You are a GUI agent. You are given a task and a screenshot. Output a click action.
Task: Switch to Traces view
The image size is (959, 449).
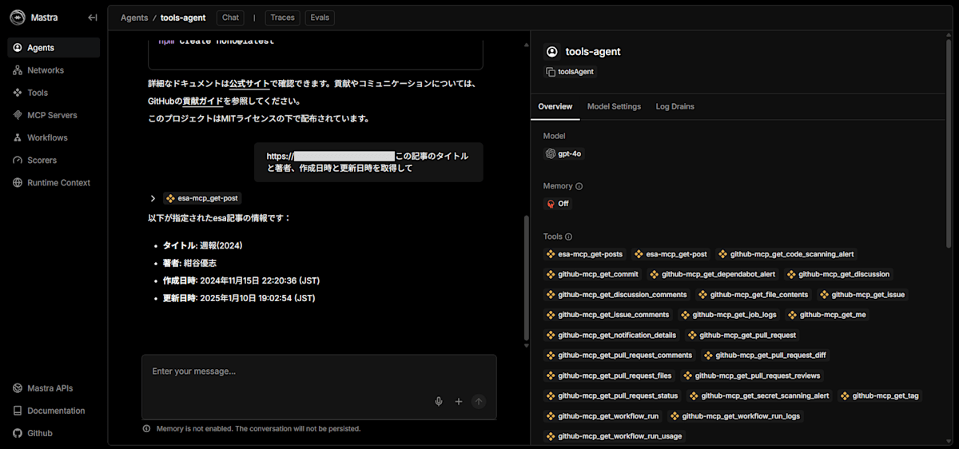pos(282,18)
